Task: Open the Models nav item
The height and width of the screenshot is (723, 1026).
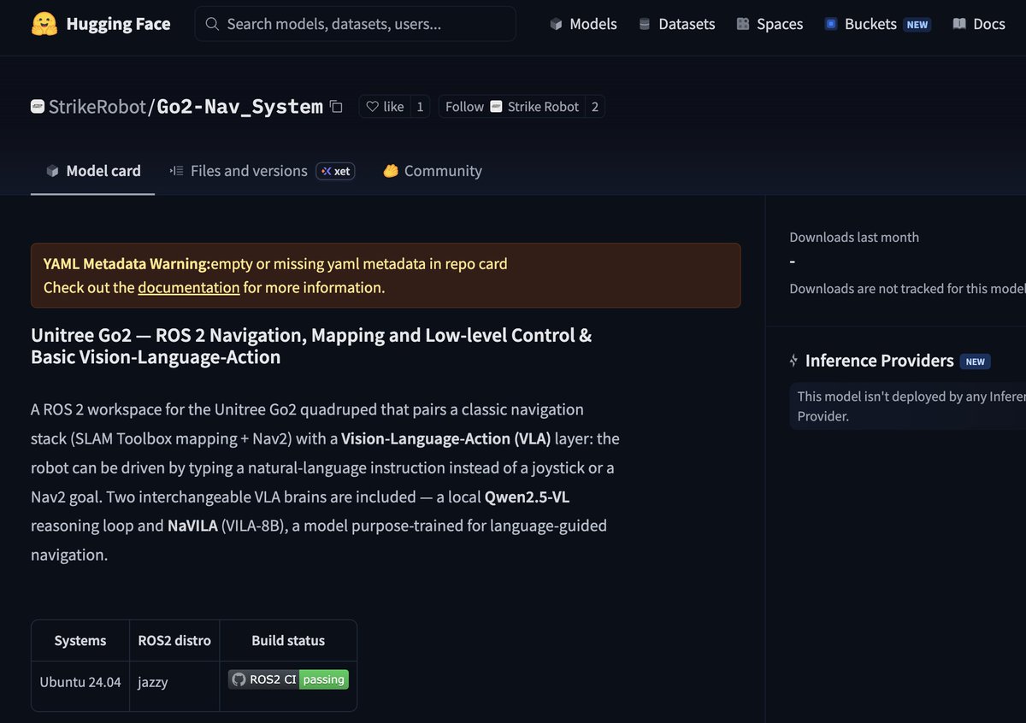Action: (583, 24)
